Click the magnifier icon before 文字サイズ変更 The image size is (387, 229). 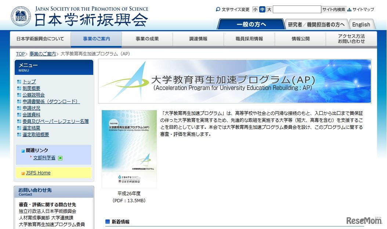point(218,9)
